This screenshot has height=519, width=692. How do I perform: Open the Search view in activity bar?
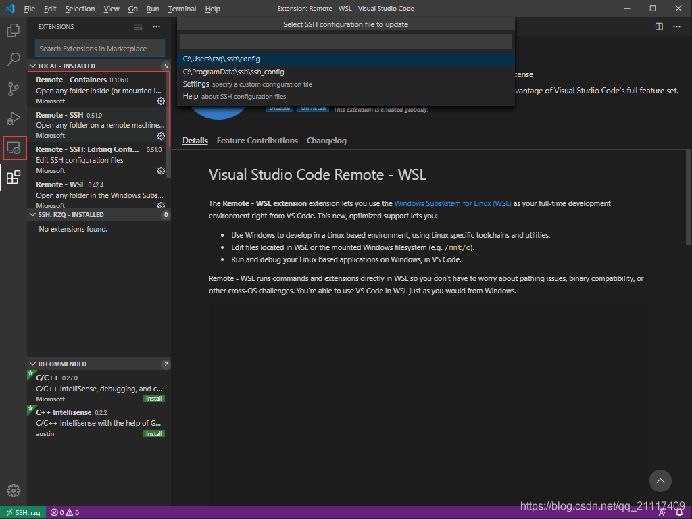pos(14,59)
